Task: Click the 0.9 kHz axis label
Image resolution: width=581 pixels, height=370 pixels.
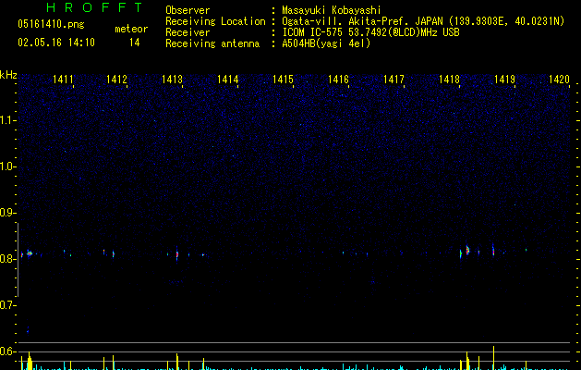Action: point(7,213)
